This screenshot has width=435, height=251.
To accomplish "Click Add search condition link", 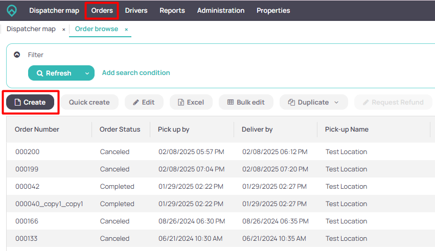I will point(136,73).
